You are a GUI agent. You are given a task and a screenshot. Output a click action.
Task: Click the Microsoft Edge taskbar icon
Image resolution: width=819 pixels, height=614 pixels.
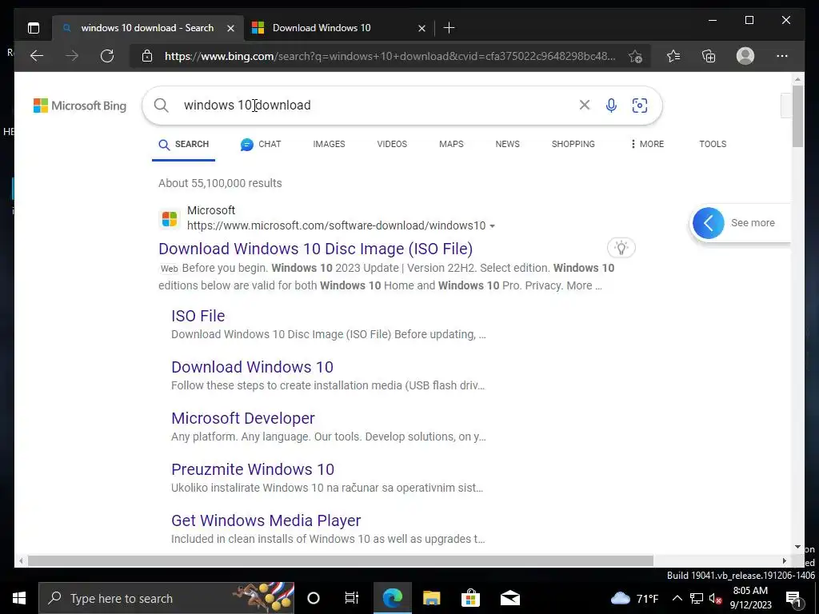coord(392,598)
